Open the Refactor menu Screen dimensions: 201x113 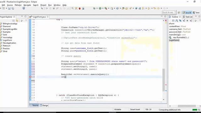pos(18,5)
